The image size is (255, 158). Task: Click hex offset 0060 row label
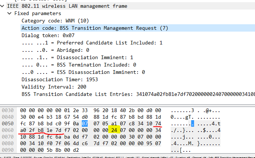[8, 130]
